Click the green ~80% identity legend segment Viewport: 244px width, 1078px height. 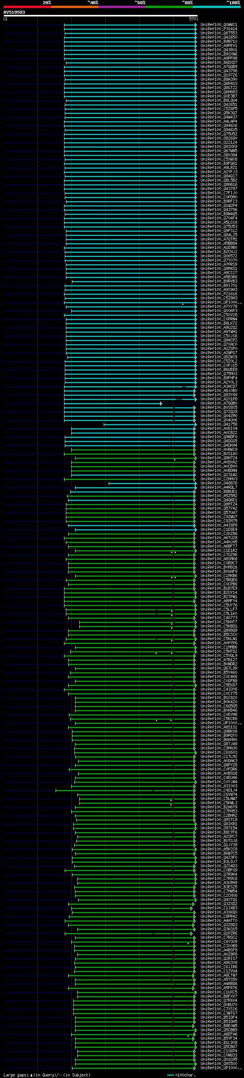169,7
